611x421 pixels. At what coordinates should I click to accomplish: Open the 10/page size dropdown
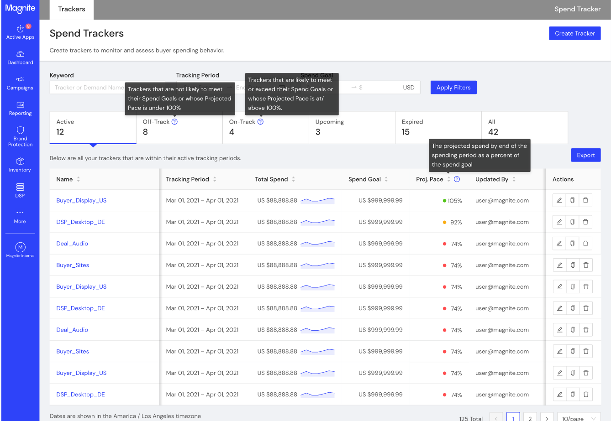pyautogui.click(x=579, y=418)
